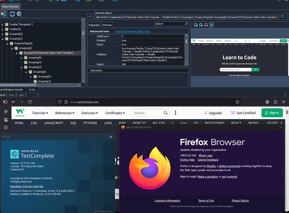The height and width of the screenshot is (213, 289).
Task: Open the Tutorials dropdown on W3Schools
Action: point(40,113)
